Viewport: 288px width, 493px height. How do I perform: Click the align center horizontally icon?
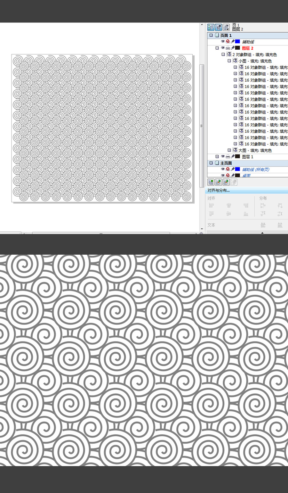tap(229, 205)
